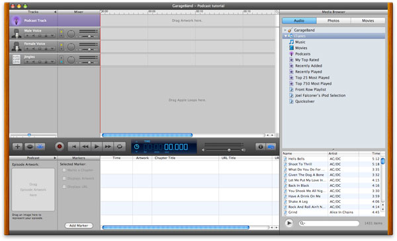Screen dimensions: 397x241
Task: Click the rewind transport button
Action: tap(85, 147)
